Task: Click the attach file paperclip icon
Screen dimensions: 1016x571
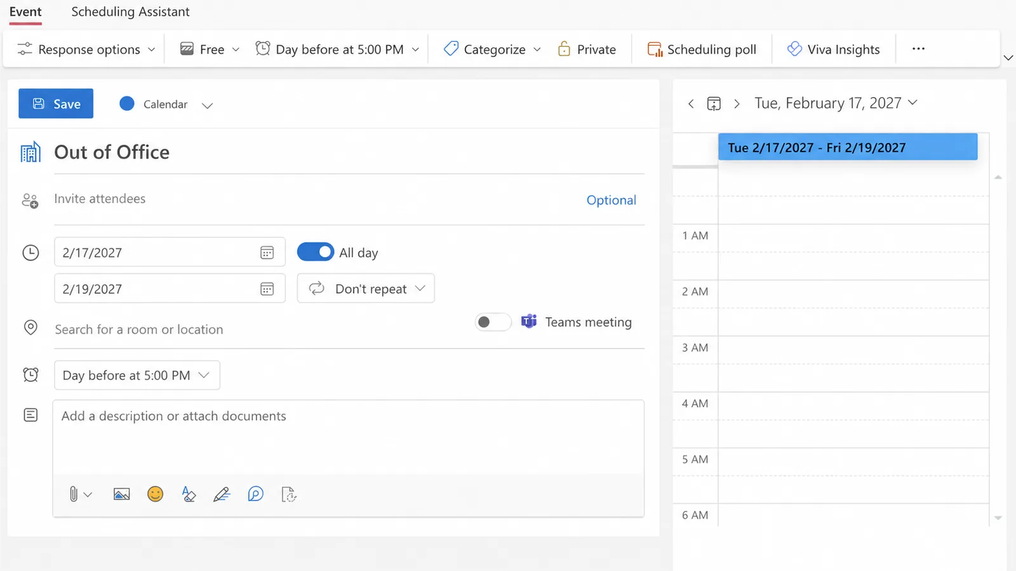Action: (74, 494)
